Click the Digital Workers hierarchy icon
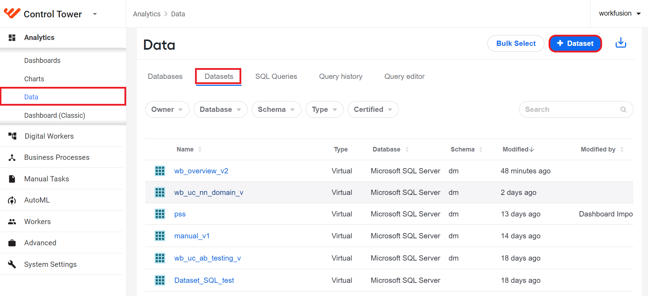This screenshot has height=296, width=648. pos(12,136)
